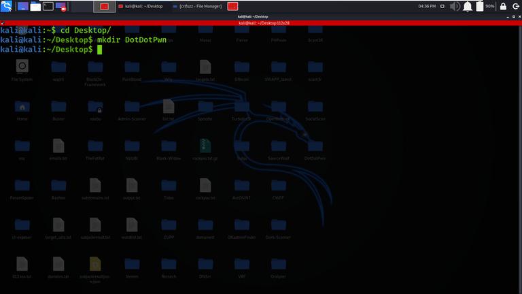Launch the file manager from the panel
This screenshot has height=294, width=522.
tap(35, 6)
